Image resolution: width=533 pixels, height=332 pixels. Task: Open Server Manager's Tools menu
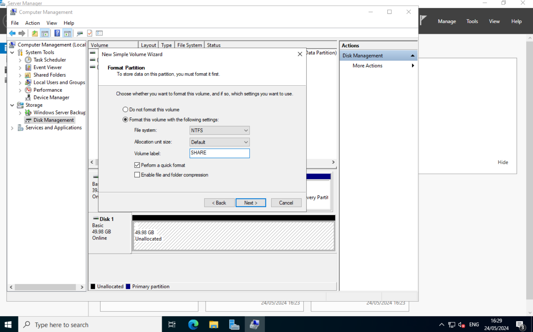pyautogui.click(x=472, y=21)
